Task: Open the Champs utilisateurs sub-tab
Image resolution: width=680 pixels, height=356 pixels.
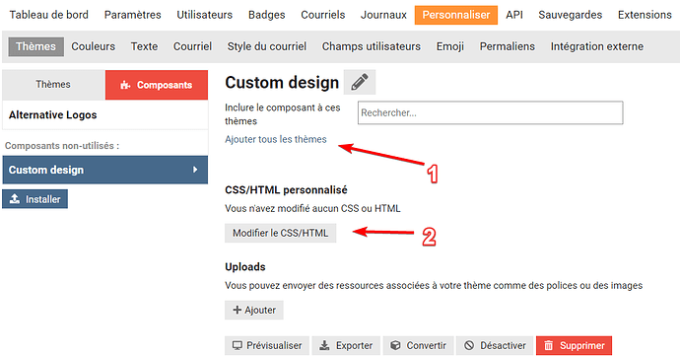Action: [x=372, y=46]
